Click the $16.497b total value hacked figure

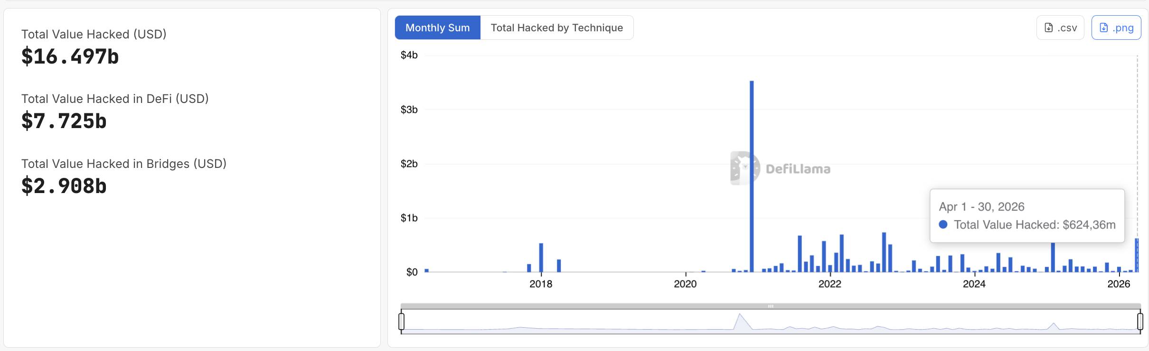tap(70, 57)
